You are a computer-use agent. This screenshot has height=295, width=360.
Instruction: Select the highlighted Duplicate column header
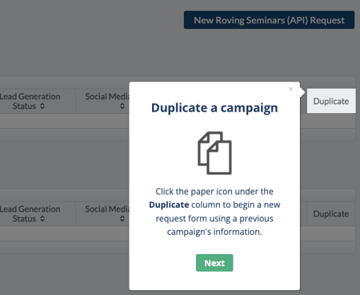click(x=331, y=101)
